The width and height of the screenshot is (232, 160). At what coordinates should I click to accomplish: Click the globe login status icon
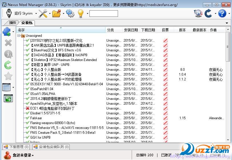click(x=198, y=13)
